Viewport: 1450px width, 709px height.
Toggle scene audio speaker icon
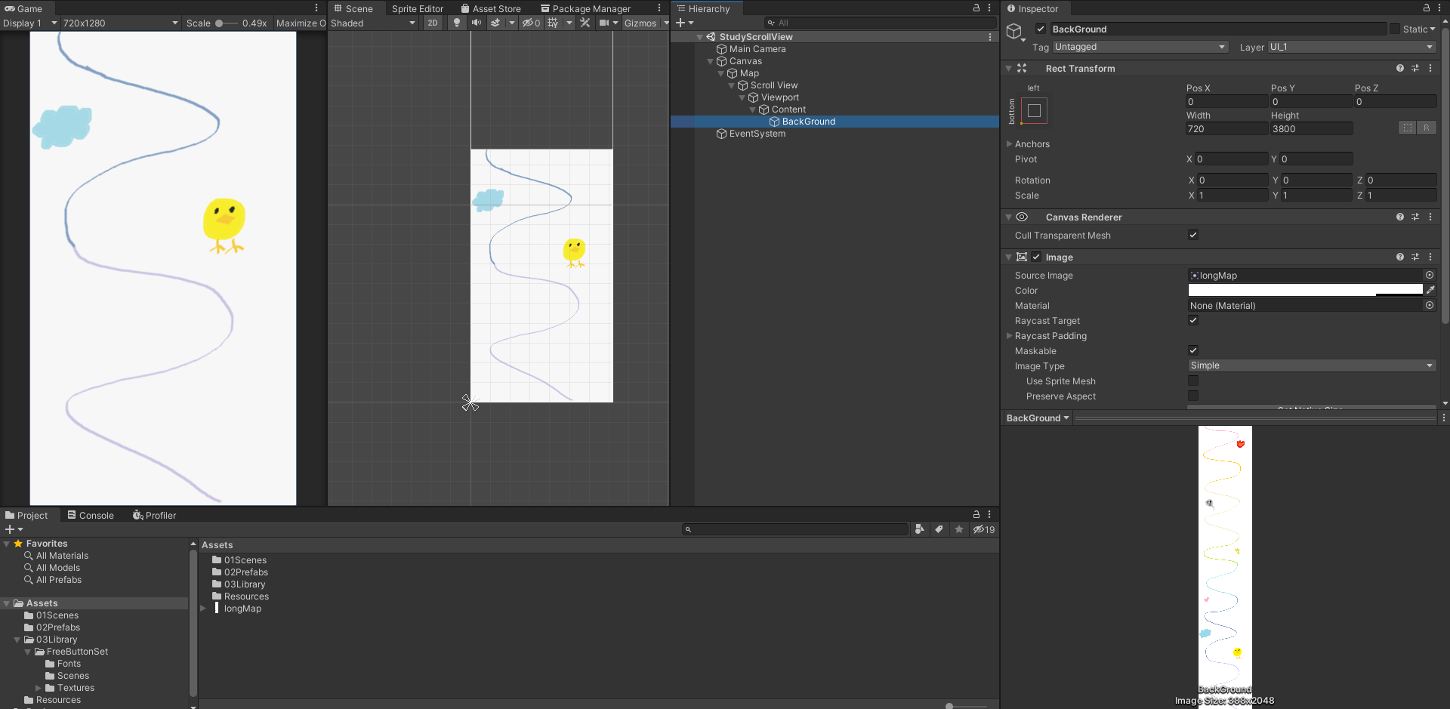[477, 23]
